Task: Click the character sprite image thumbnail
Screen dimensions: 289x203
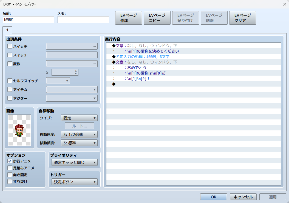Action: click(x=19, y=130)
